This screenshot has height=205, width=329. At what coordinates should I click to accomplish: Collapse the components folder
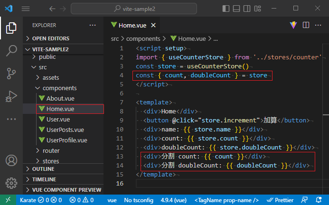click(63, 88)
